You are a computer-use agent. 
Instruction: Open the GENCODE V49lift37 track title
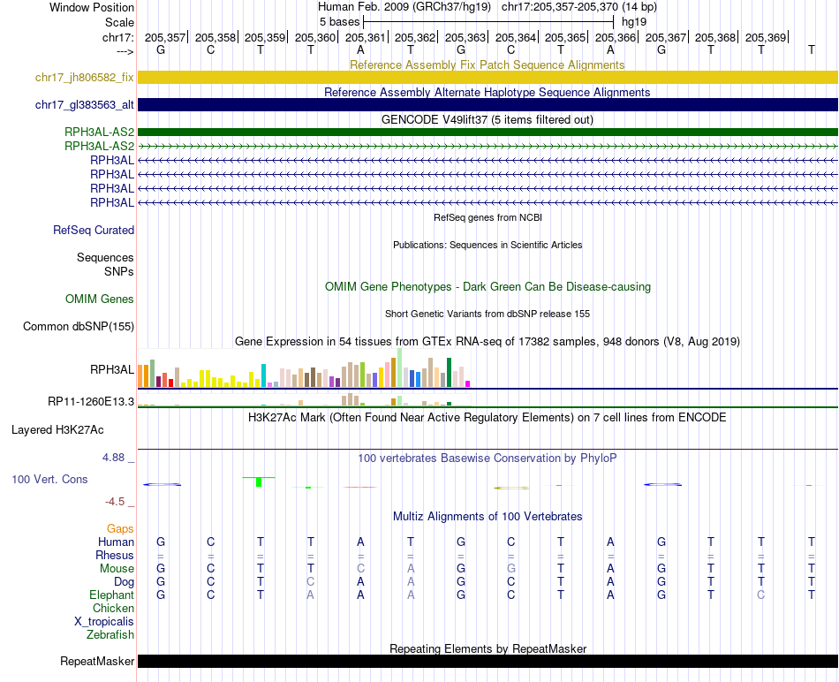click(x=487, y=119)
